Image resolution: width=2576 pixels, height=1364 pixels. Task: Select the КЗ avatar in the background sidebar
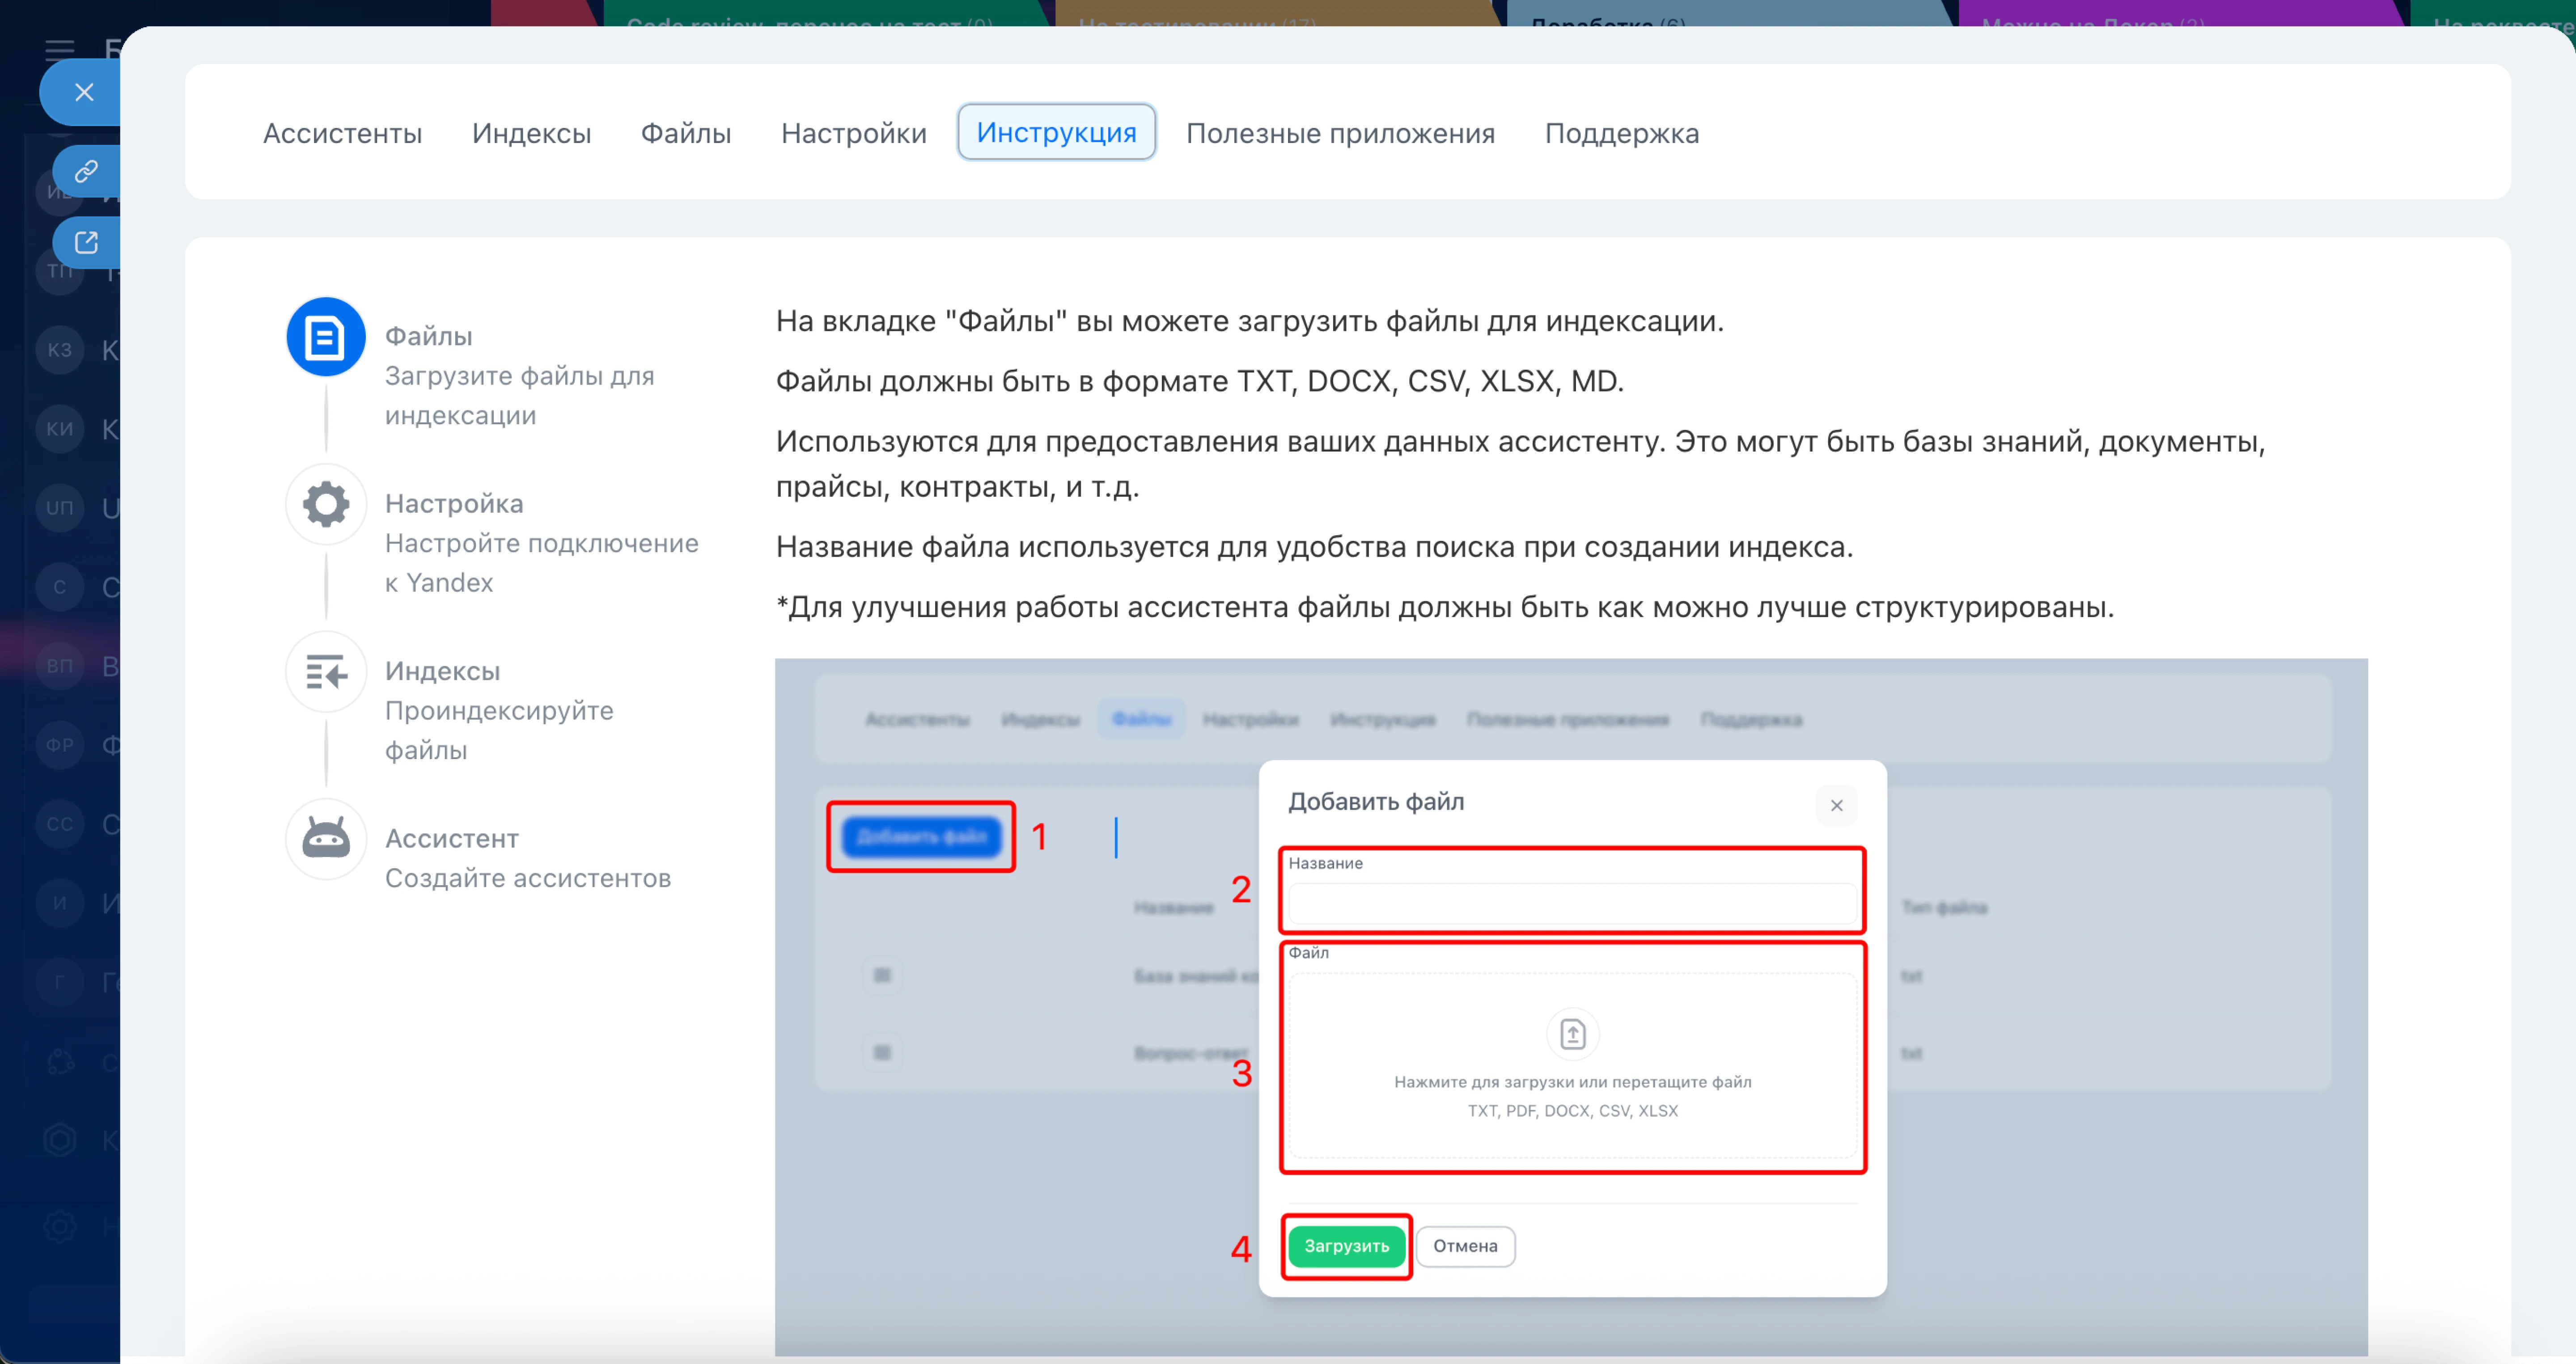[x=60, y=350]
